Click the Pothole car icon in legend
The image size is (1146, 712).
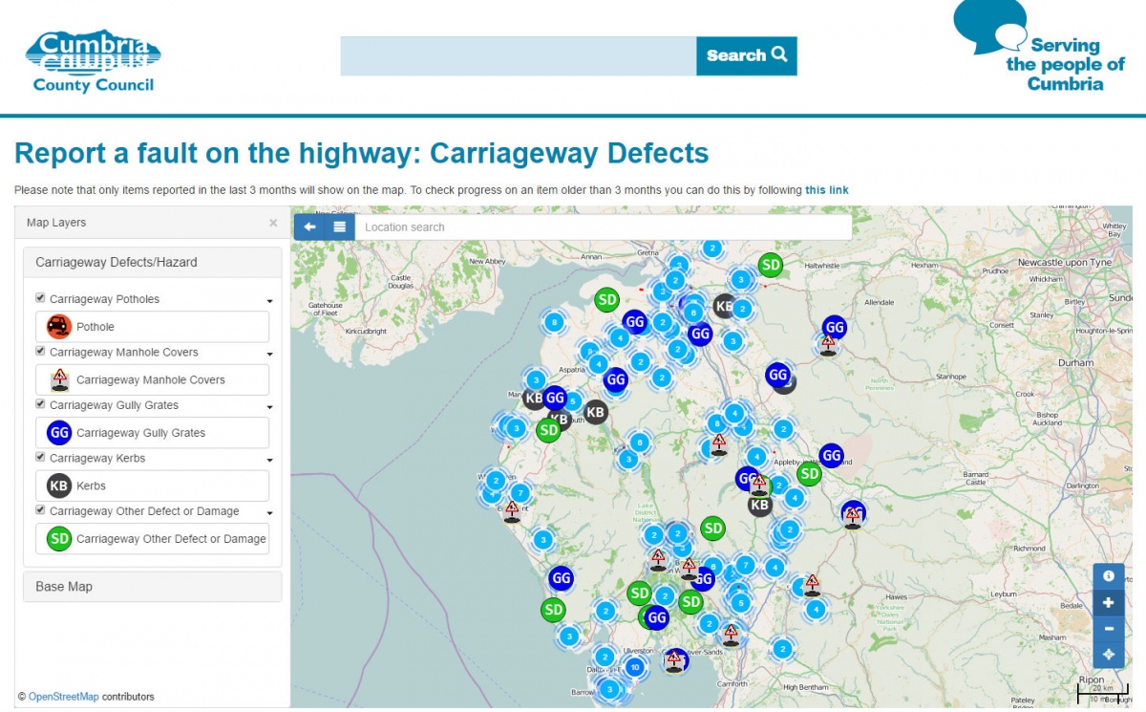pos(59,327)
